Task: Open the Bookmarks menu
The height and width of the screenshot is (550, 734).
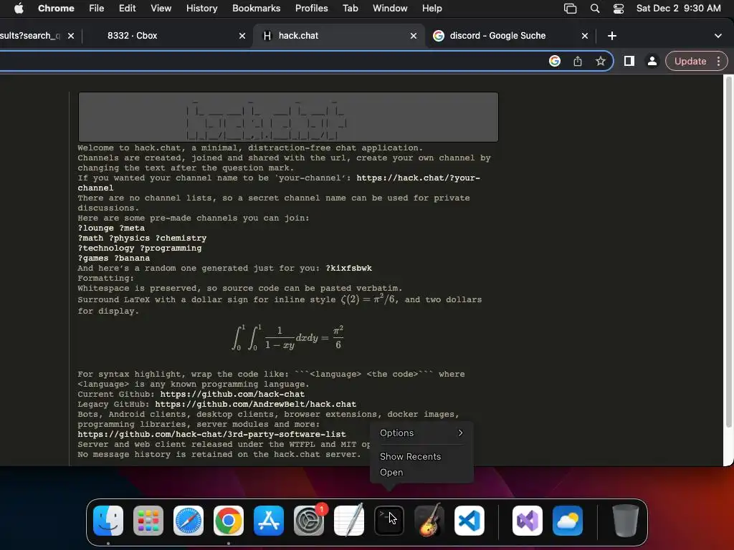Action: tap(256, 9)
